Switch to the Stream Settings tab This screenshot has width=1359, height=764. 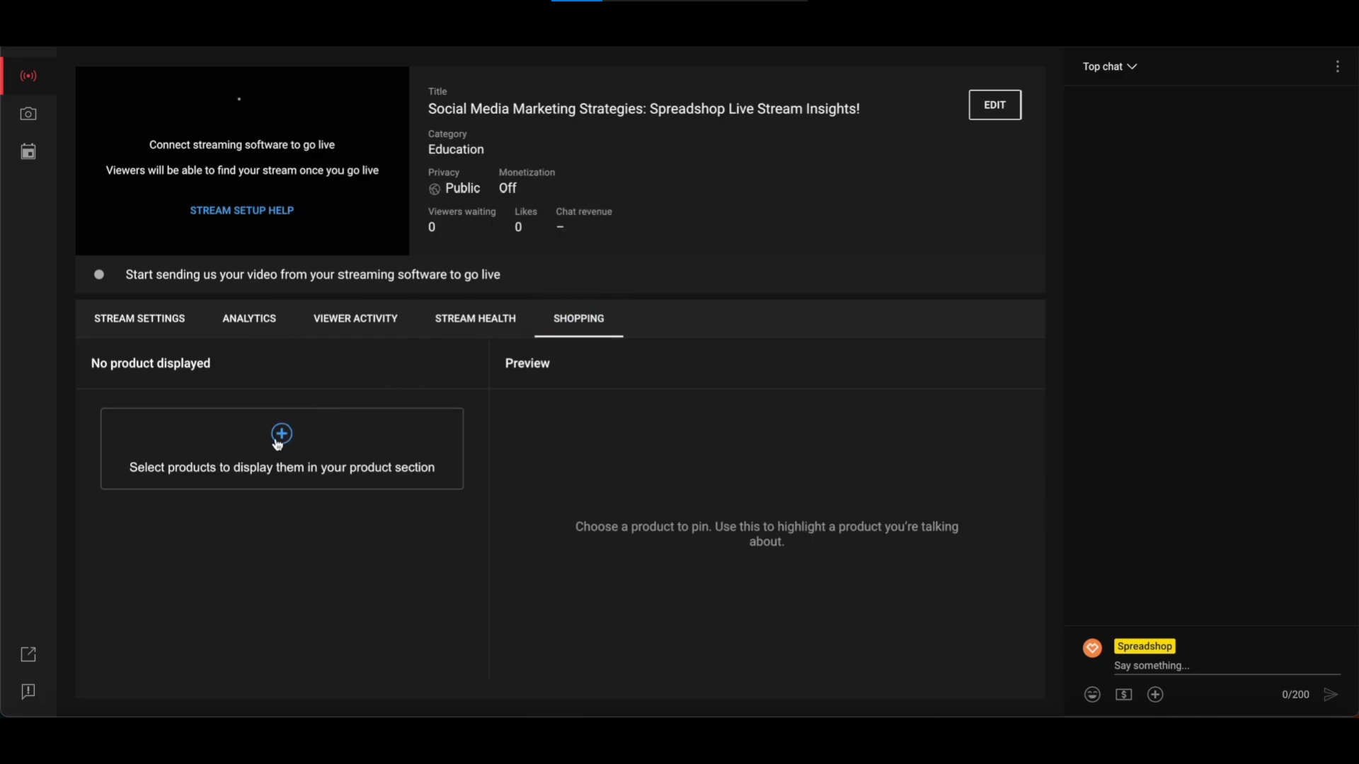coord(139,318)
